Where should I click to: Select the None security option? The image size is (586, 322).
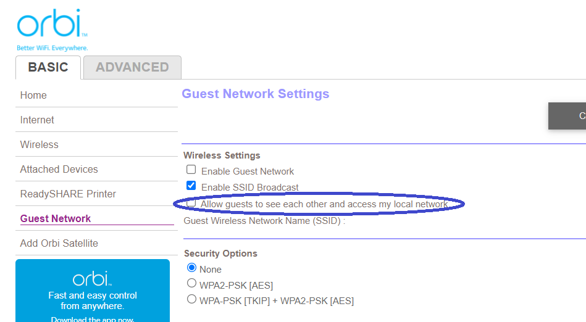191,268
